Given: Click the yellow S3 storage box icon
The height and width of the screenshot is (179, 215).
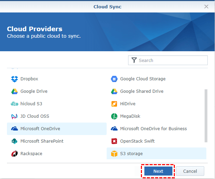Looking at the screenshot, I should (x=114, y=154).
